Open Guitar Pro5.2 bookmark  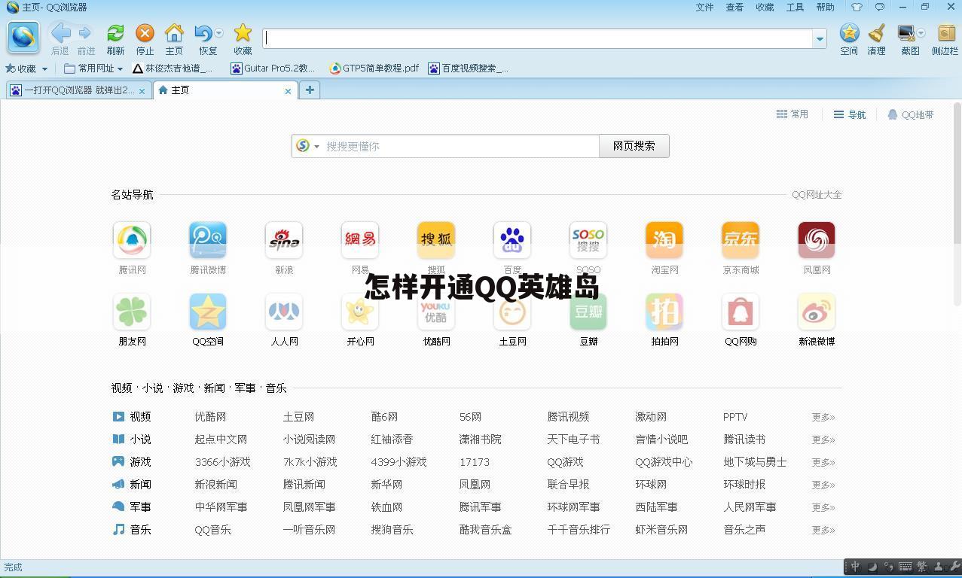coord(273,68)
